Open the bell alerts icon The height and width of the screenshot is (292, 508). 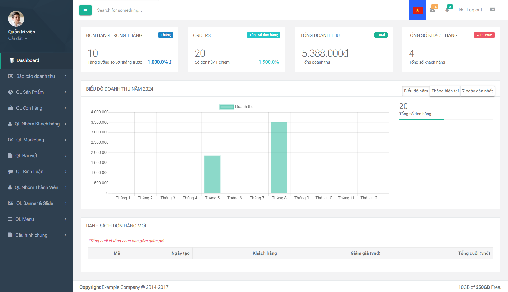pyautogui.click(x=447, y=10)
